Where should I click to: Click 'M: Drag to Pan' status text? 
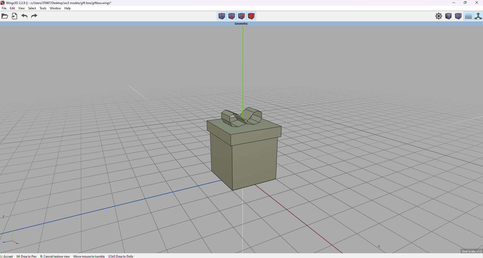tap(26, 256)
